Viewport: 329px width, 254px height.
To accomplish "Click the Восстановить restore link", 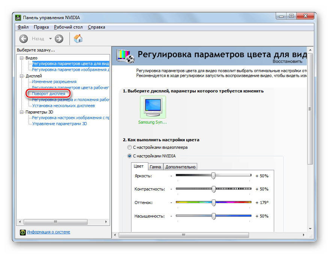I will pos(287,61).
